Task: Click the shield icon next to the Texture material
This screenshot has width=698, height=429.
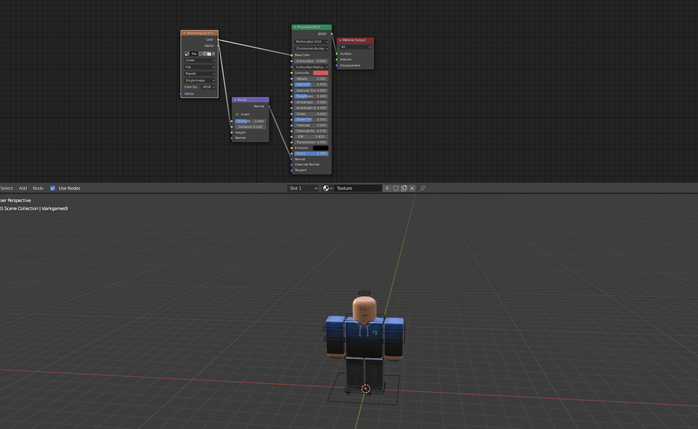Action: tap(396, 188)
